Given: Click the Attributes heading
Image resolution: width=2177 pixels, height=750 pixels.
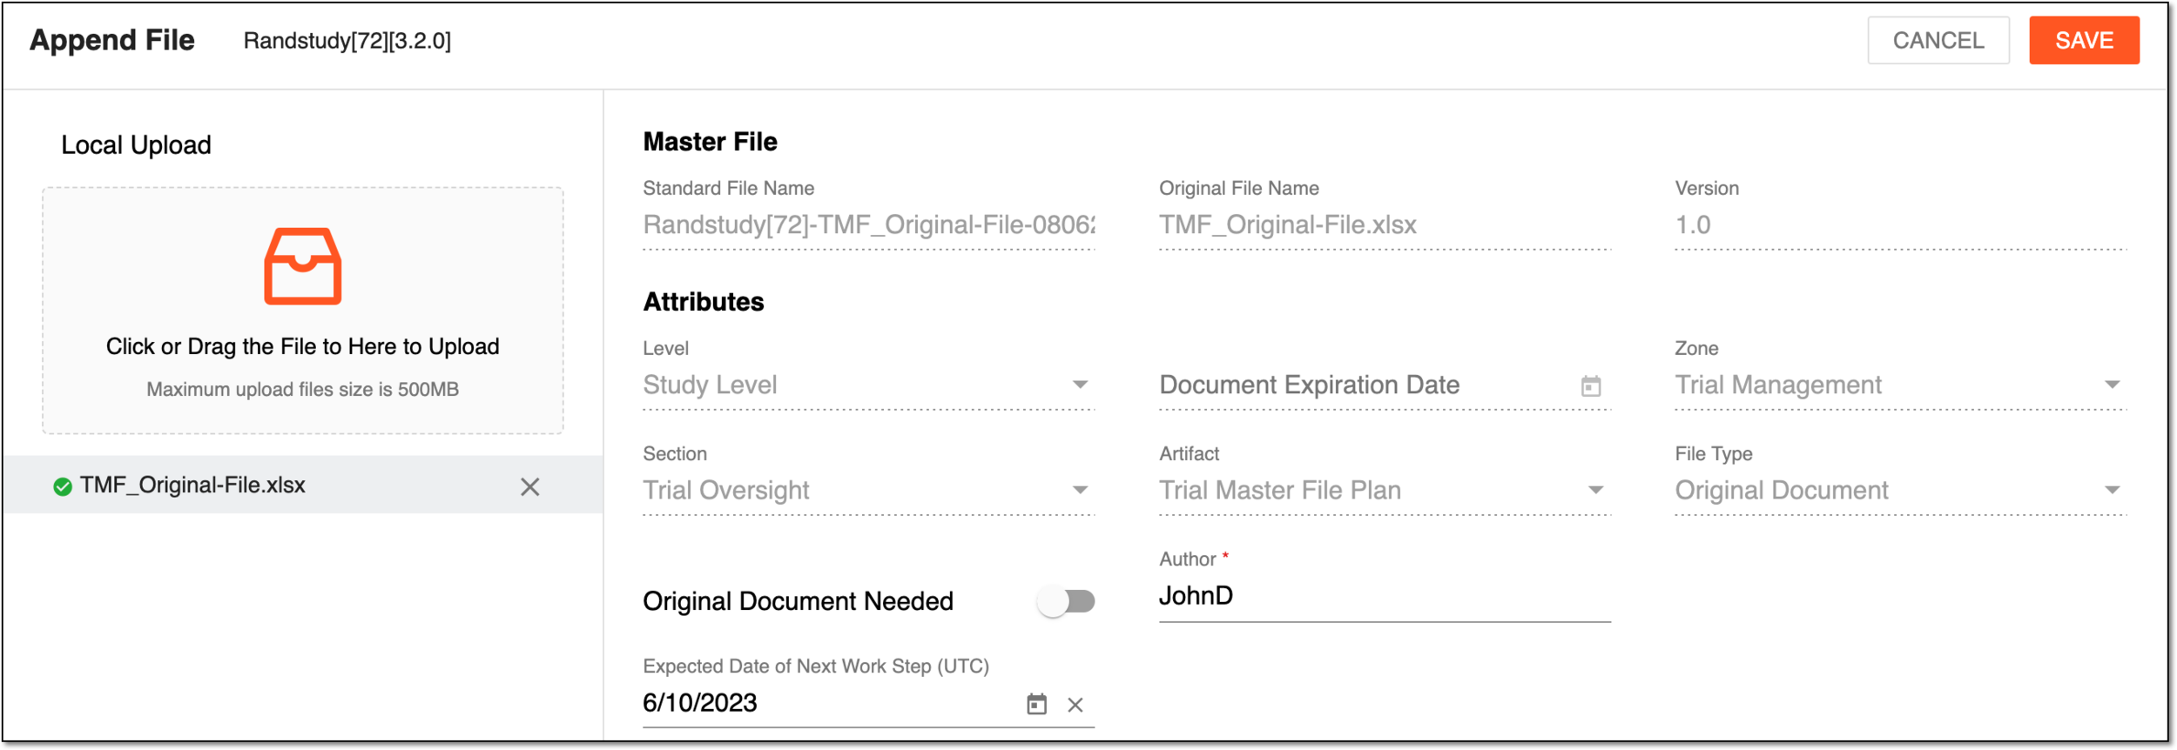Looking at the screenshot, I should pyautogui.click(x=703, y=302).
